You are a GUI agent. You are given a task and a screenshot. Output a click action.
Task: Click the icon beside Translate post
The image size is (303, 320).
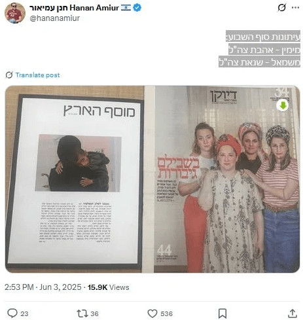[9, 75]
